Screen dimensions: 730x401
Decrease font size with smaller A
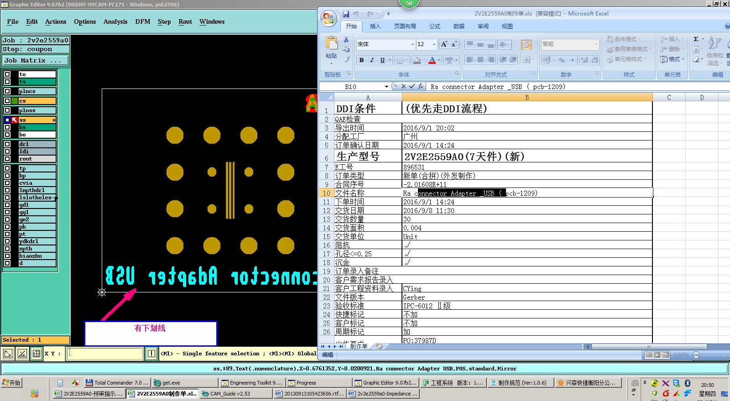pos(454,44)
